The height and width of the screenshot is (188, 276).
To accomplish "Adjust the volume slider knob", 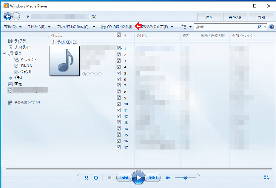I will click(185, 178).
